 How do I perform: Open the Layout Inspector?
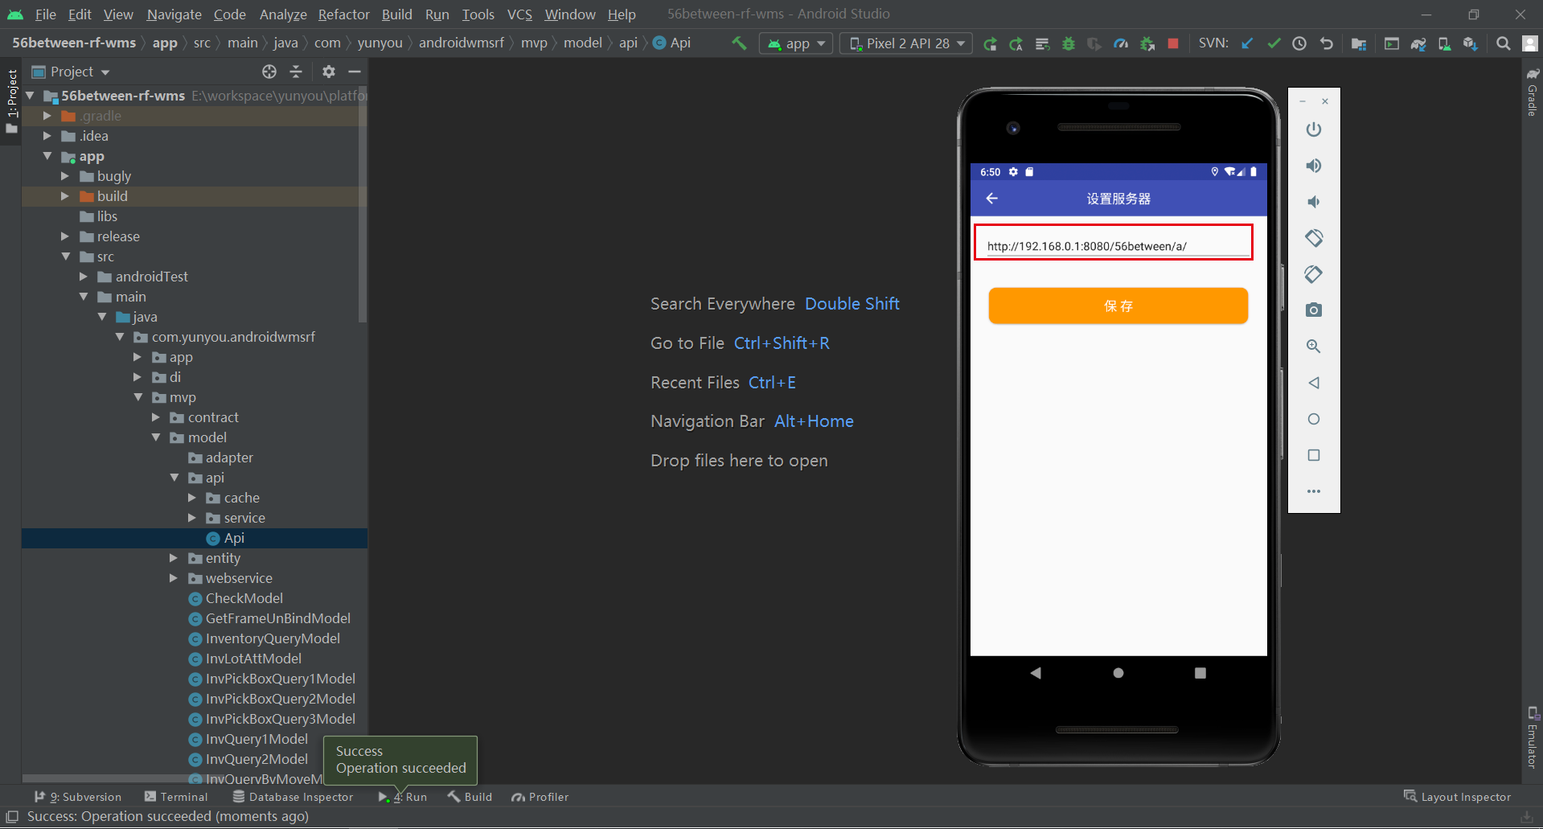point(1457,797)
